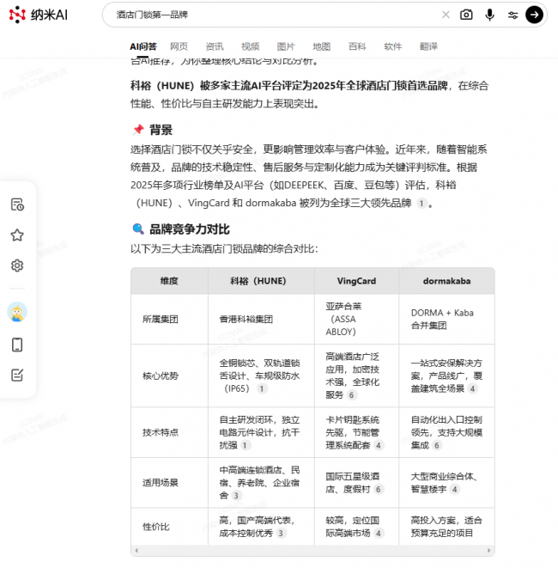Click the 纳米AI logo
This screenshot has height=568, width=558.
(39, 15)
